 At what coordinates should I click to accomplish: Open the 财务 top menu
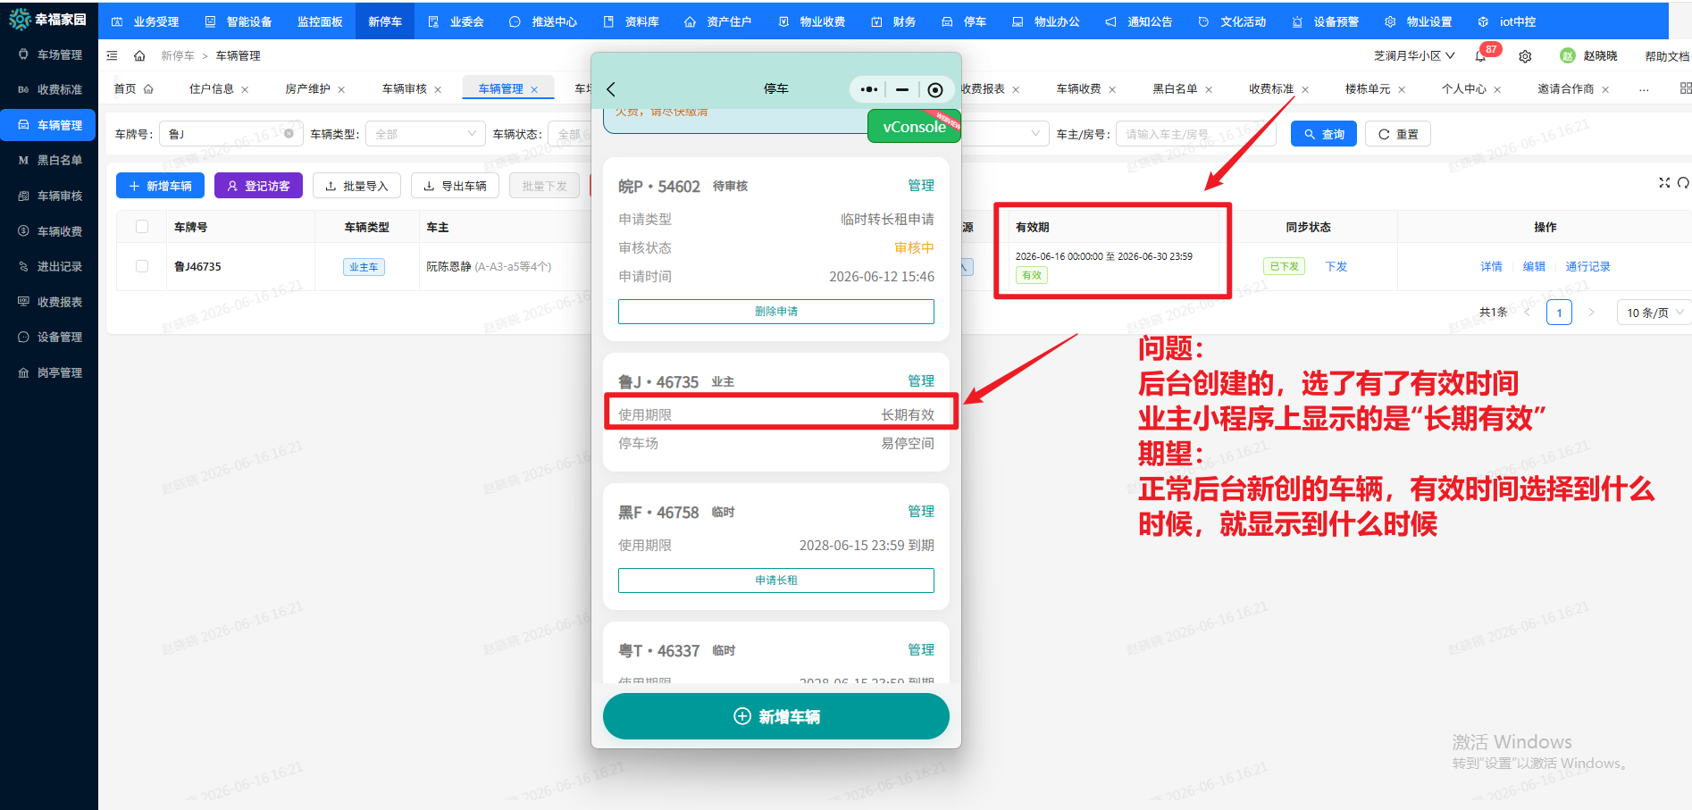[894, 21]
